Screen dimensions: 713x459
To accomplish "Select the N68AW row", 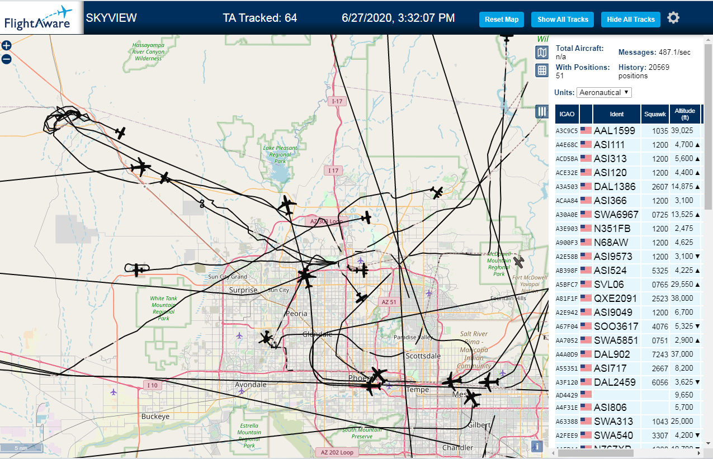I will coord(629,242).
